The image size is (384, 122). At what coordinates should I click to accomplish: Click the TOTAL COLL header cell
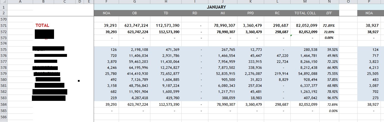[x=305, y=13]
